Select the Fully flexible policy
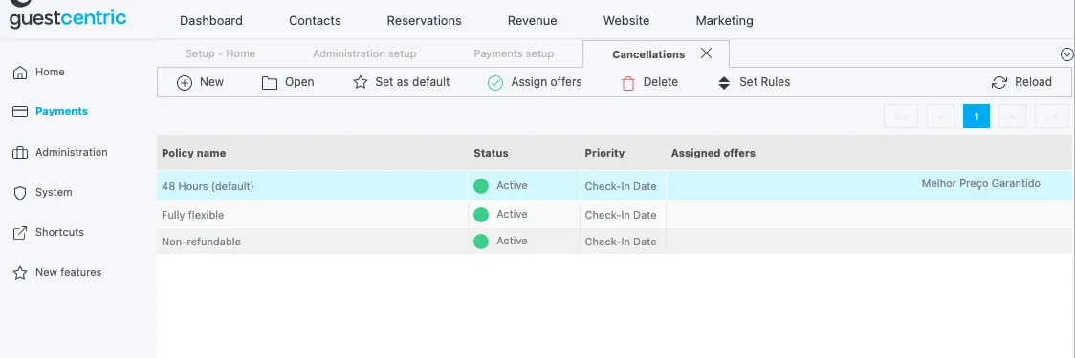Screen dimensions: 1075x358 pos(192,215)
